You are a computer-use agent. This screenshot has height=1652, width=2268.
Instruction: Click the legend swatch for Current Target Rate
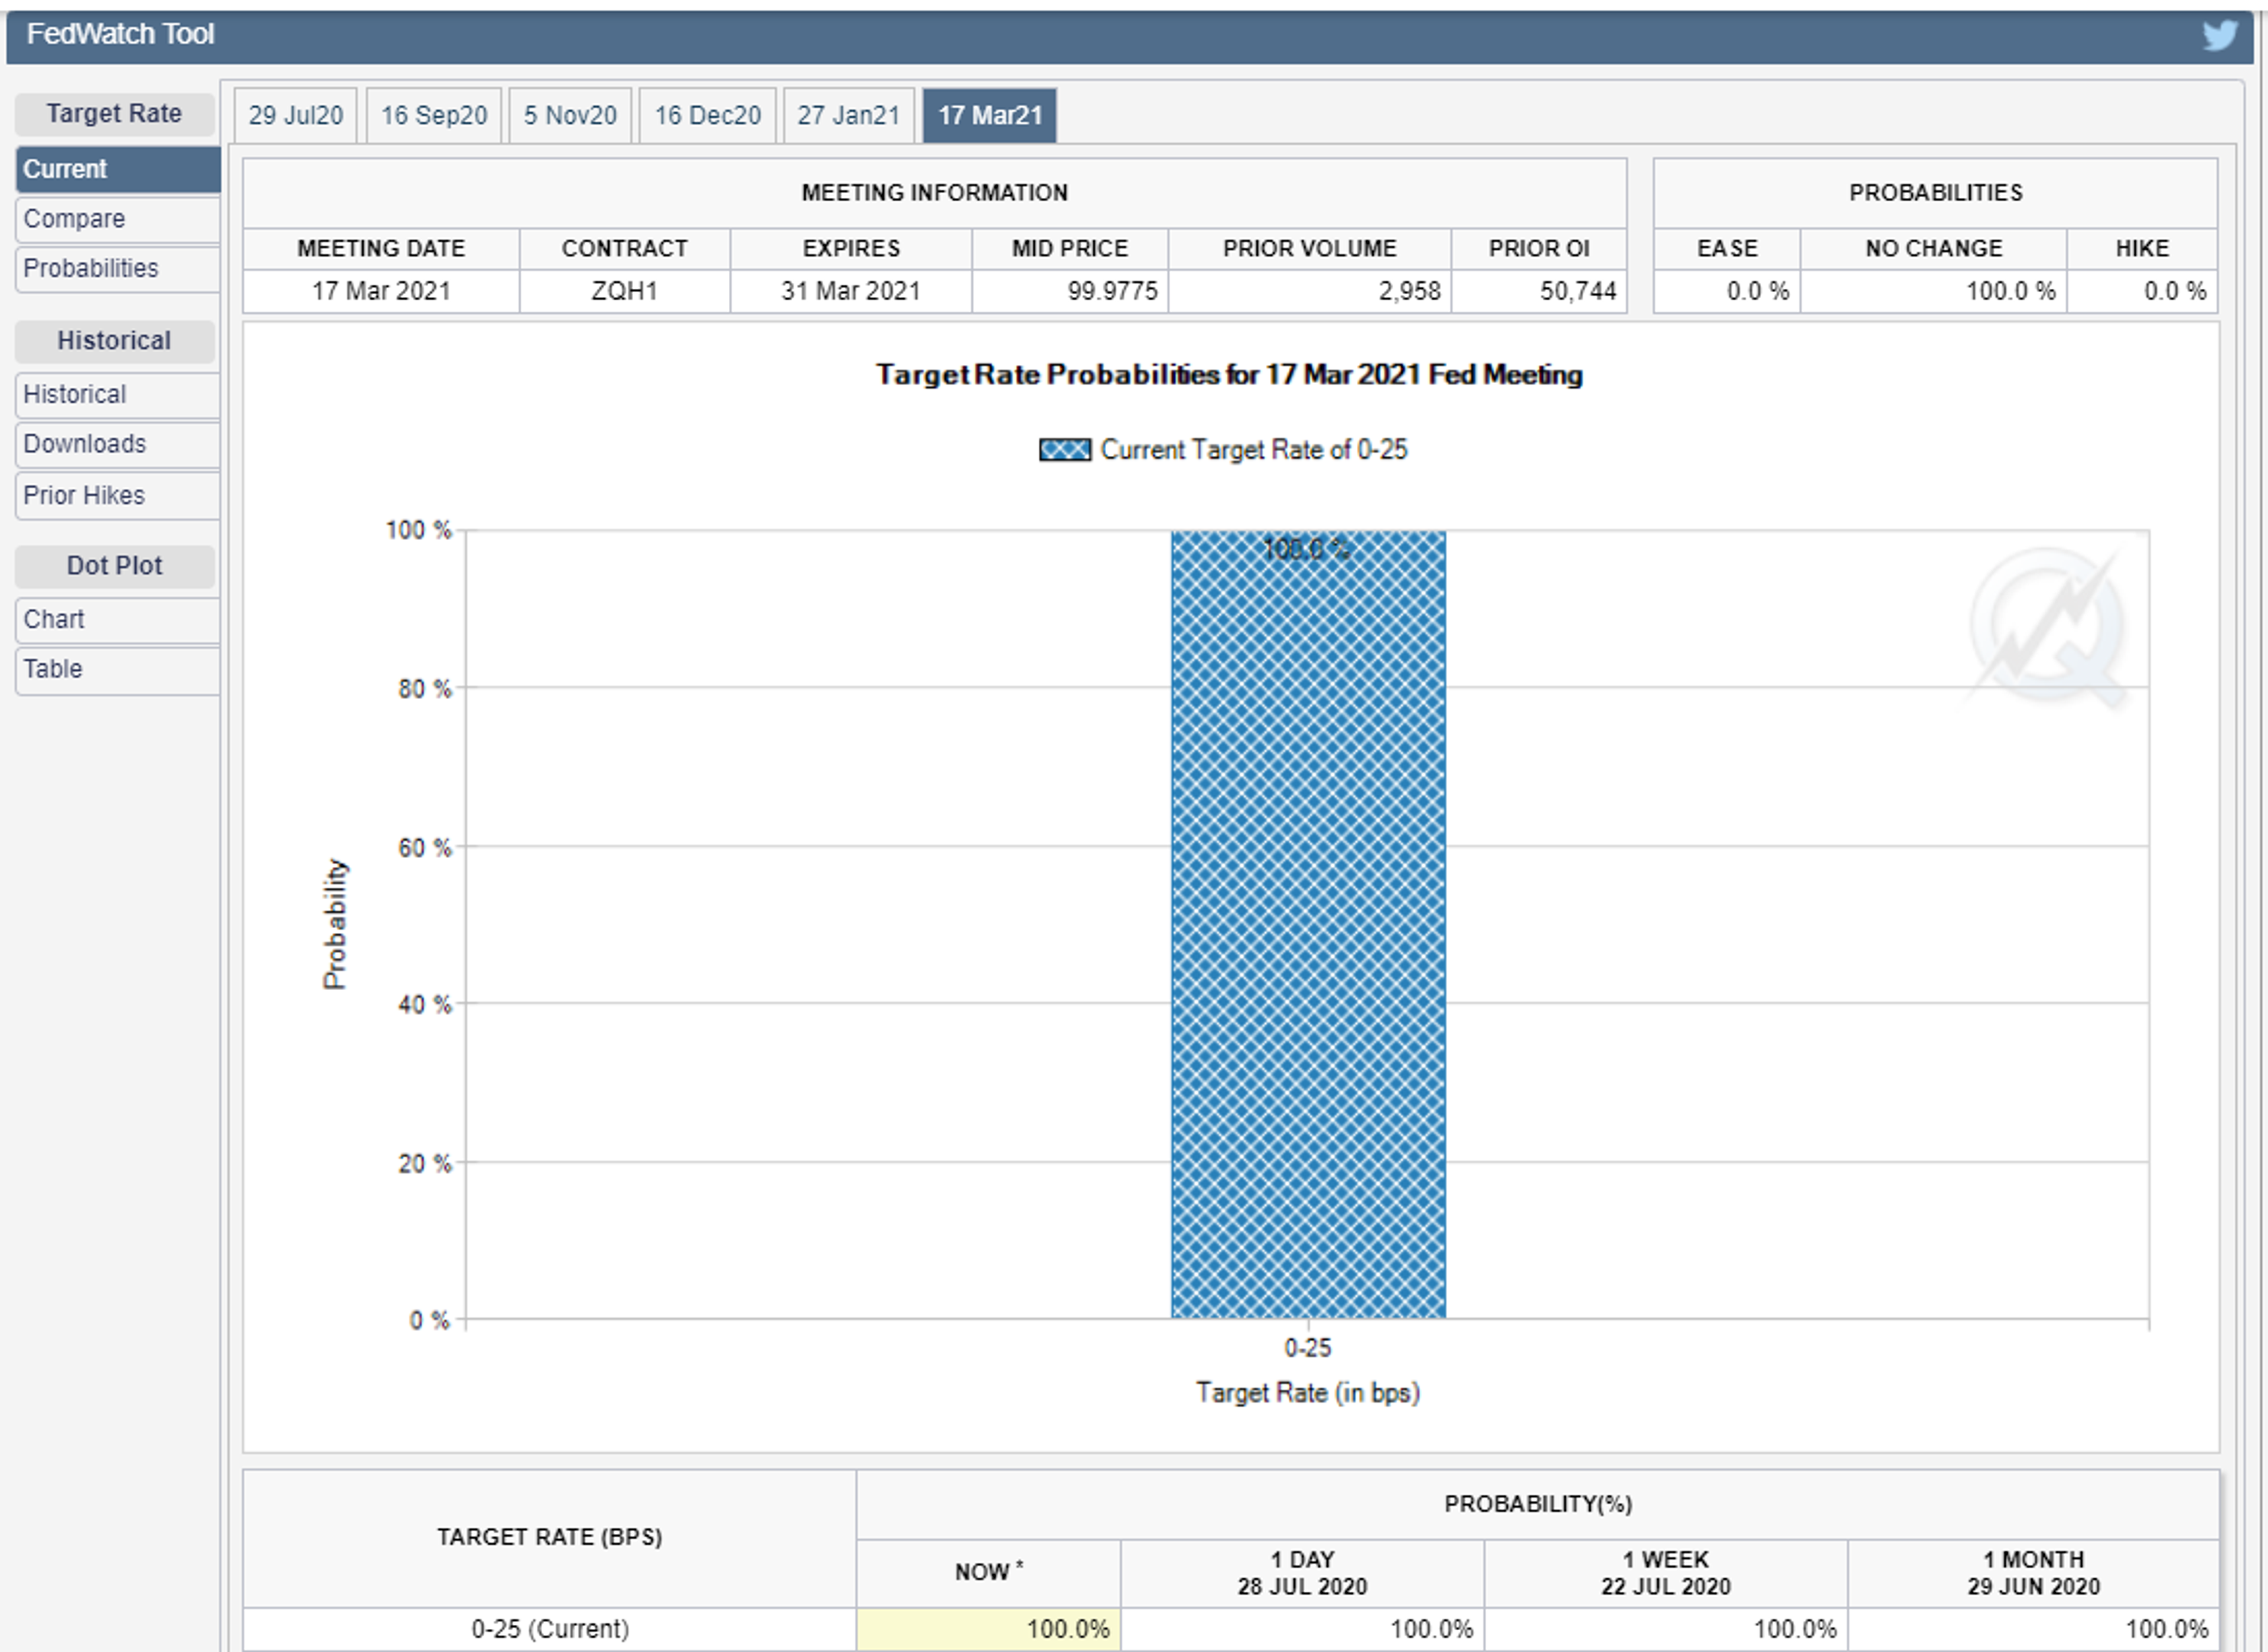(1064, 450)
